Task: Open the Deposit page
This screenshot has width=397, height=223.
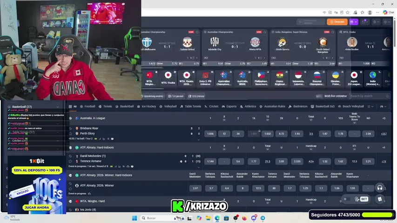Action: 337,22
